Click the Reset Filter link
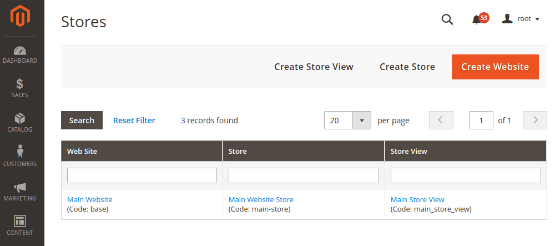Image resolution: width=555 pixels, height=246 pixels. coord(134,121)
